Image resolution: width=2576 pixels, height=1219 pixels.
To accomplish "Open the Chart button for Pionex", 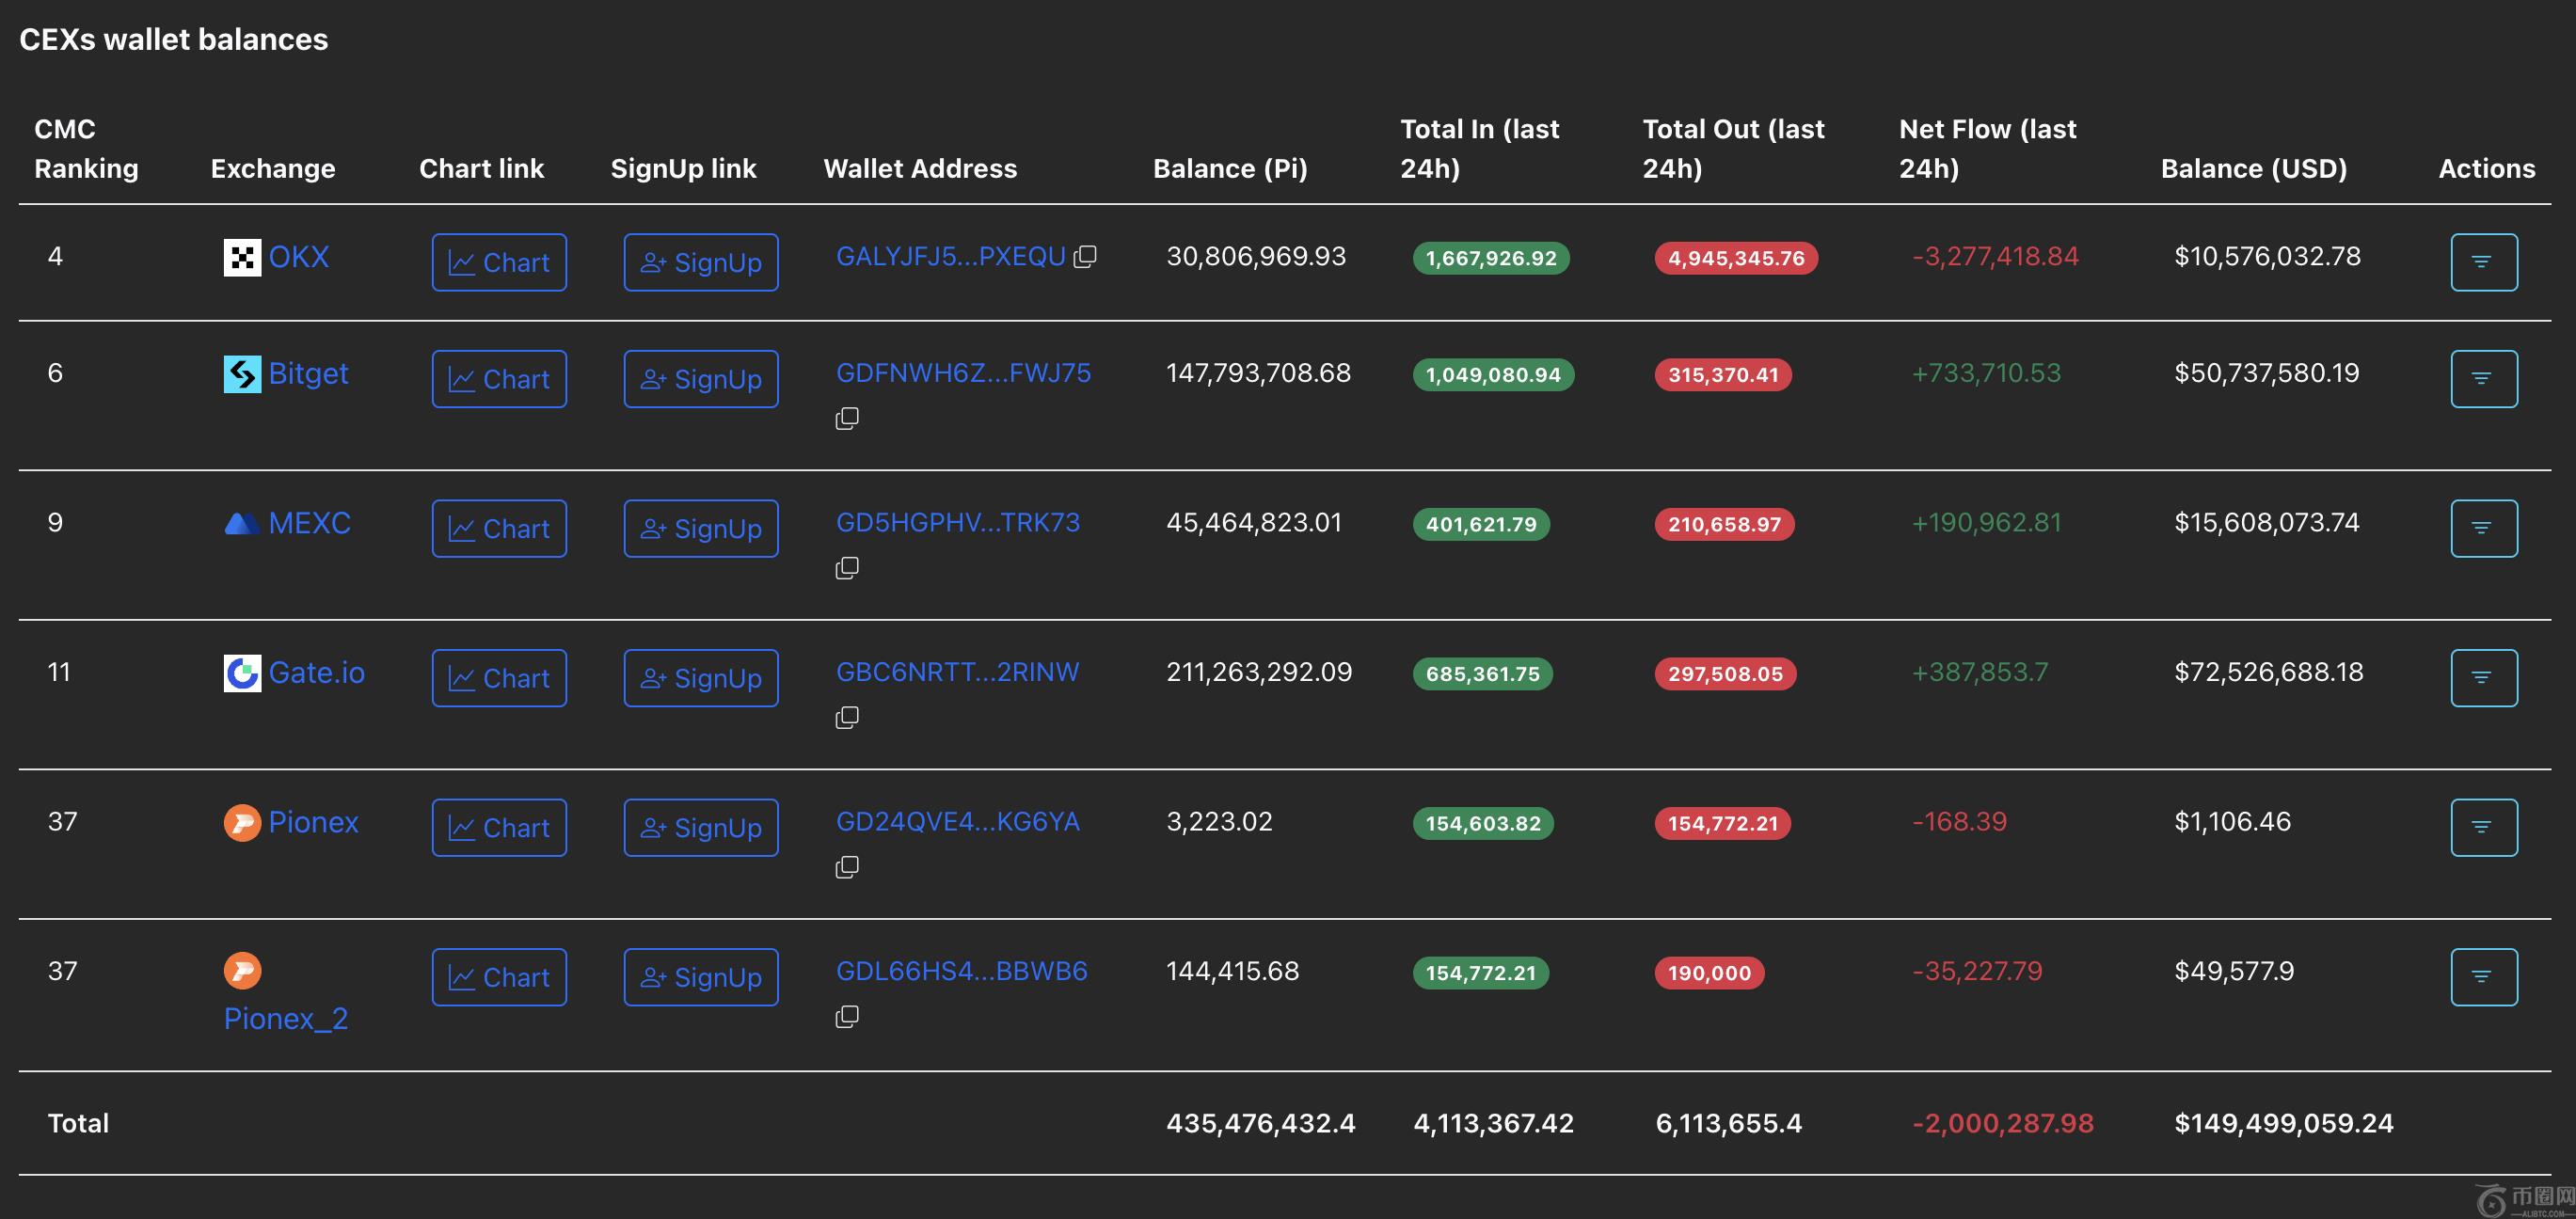I will (499, 828).
